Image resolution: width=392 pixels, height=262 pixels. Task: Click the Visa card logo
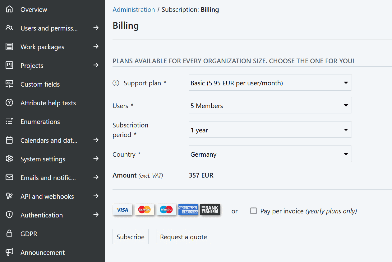(122, 210)
